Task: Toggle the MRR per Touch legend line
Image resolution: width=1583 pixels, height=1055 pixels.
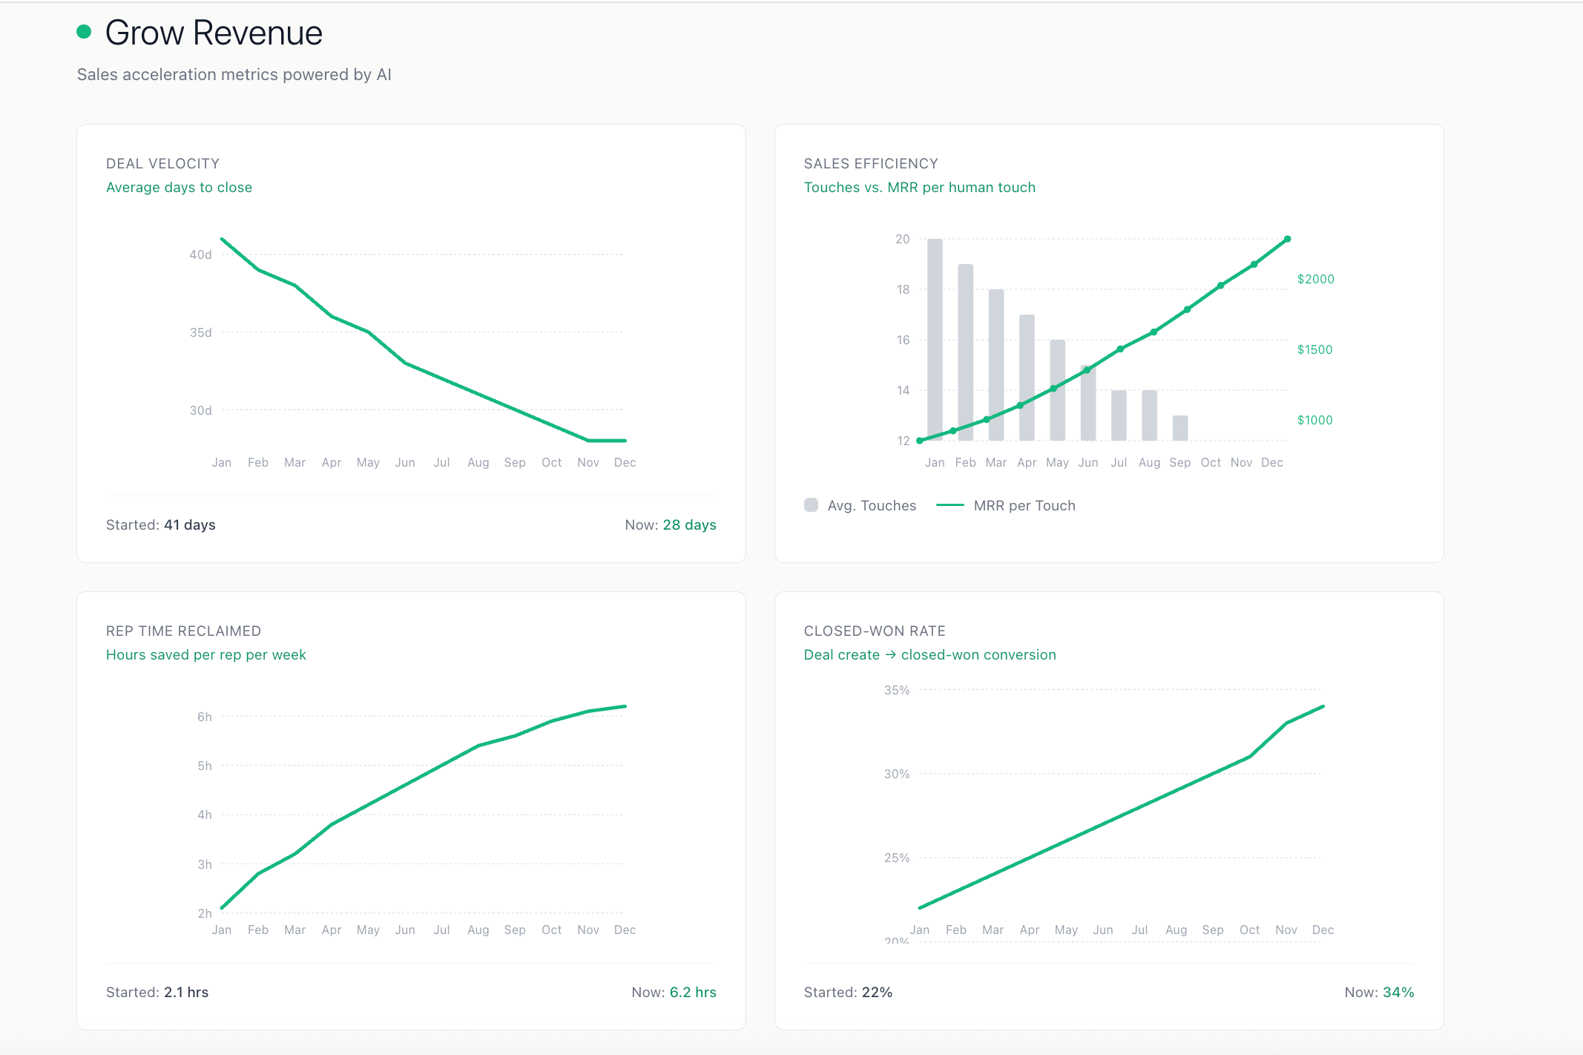Action: pos(950,505)
